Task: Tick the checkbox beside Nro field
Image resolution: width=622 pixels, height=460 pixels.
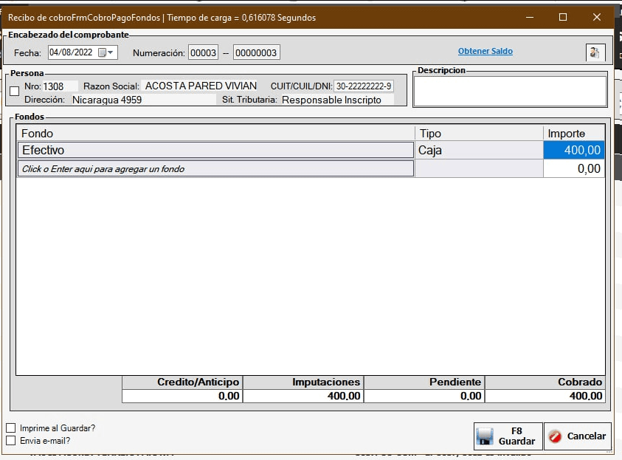Action: (x=15, y=91)
